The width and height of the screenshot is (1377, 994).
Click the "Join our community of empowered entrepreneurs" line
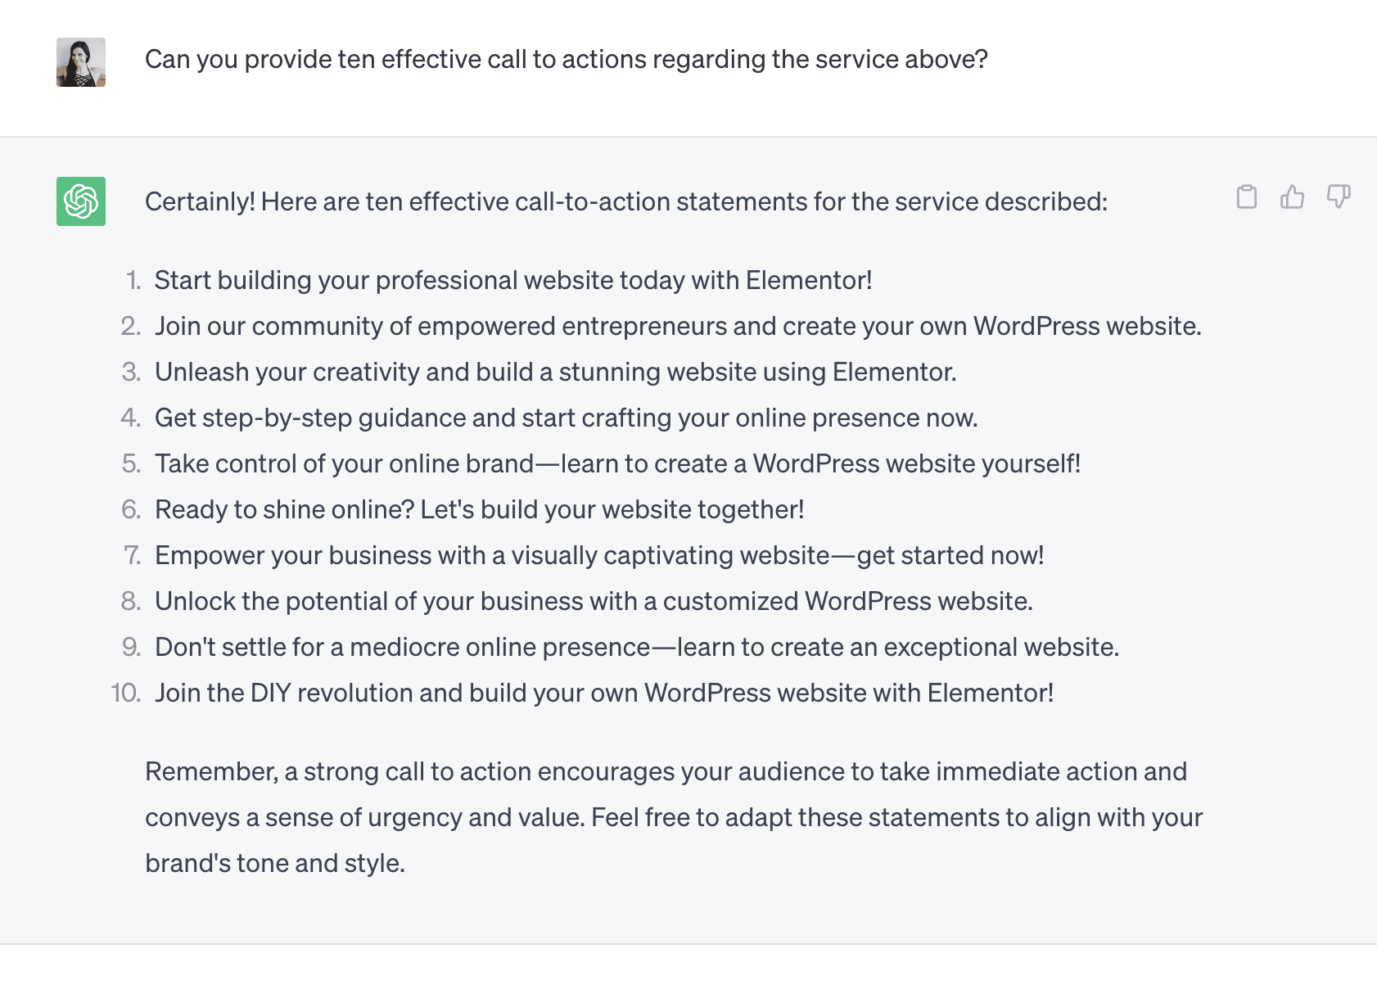(677, 327)
